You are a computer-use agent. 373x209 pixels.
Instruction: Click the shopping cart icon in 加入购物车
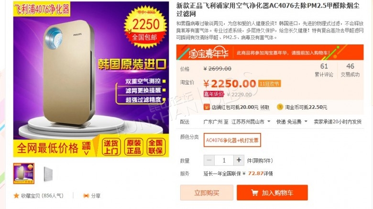[254, 193]
